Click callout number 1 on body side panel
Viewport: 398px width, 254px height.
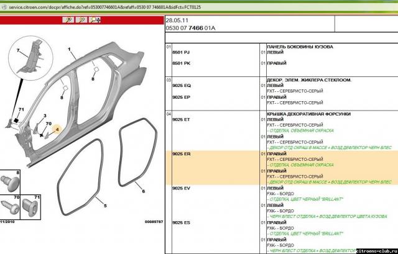[69, 49]
